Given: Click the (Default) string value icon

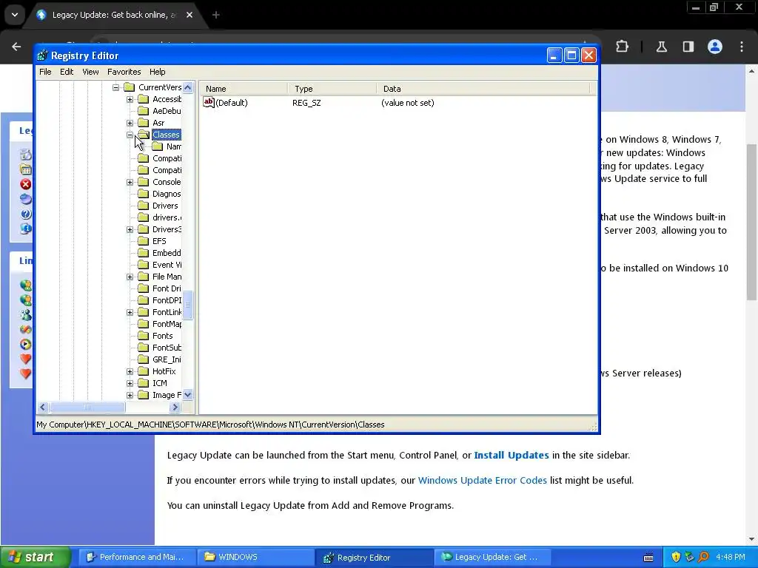Looking at the screenshot, I should pyautogui.click(x=208, y=102).
